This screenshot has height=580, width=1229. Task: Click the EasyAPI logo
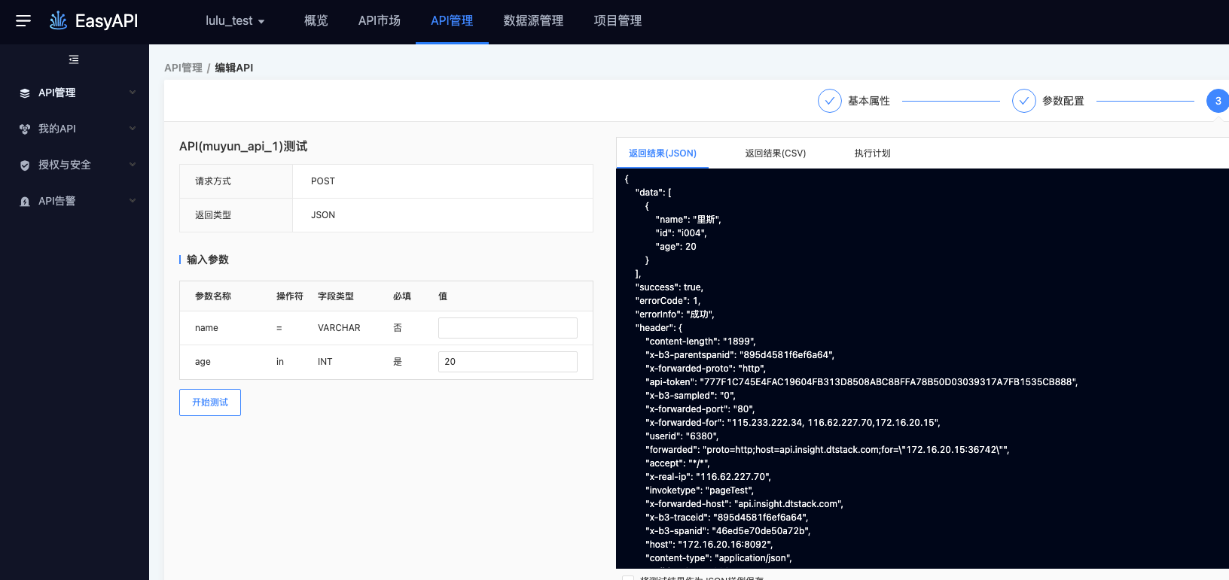click(x=93, y=21)
